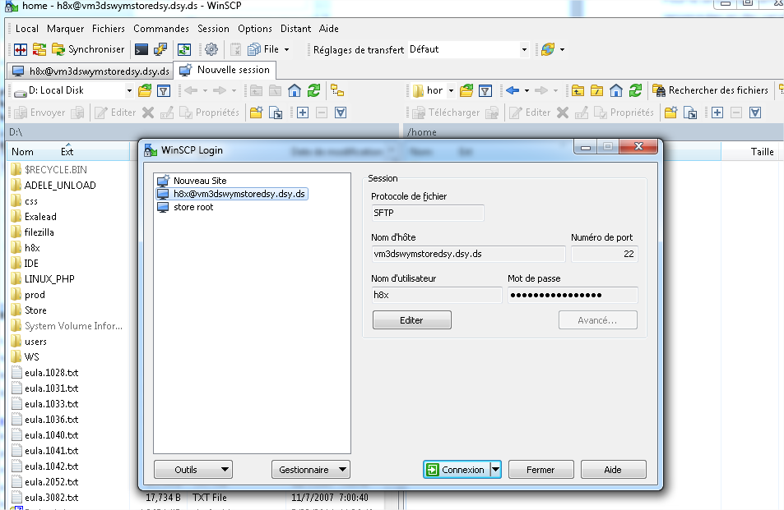784x510 pixels.
Task: Go back in remote panel history
Action: pyautogui.click(x=513, y=91)
